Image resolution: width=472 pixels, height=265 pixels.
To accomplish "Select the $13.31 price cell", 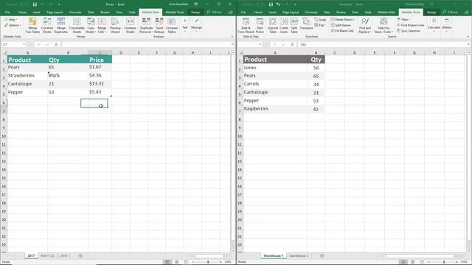I will tap(100, 84).
